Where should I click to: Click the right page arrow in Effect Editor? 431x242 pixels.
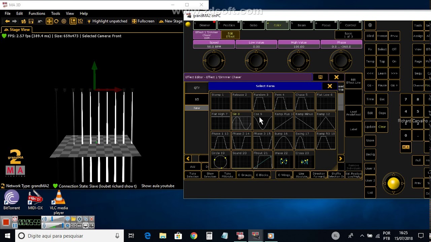pos(341,159)
